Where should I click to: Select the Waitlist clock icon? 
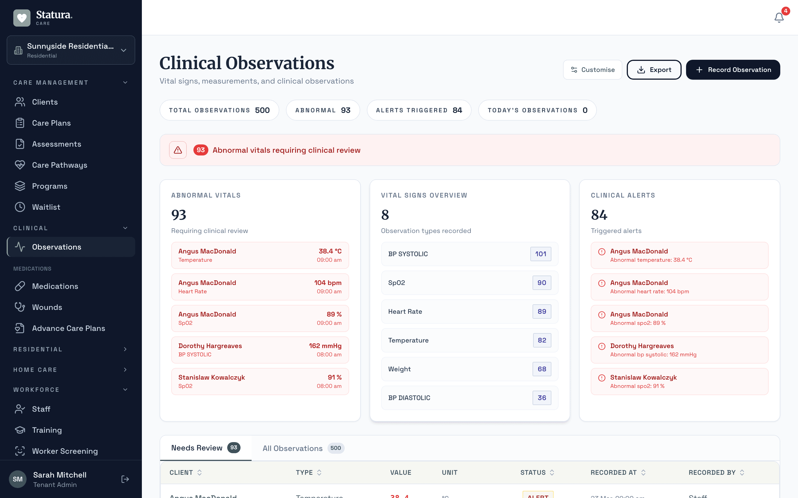[20, 207]
